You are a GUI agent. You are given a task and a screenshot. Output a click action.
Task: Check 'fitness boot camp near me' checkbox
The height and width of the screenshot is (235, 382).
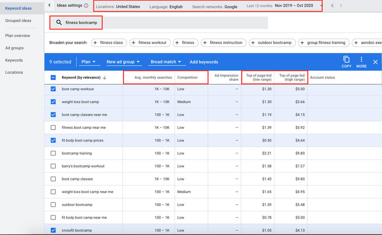coord(53,127)
